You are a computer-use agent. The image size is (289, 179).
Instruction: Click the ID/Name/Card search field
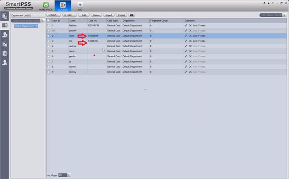271,15
